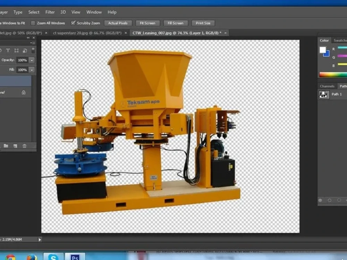Switch to ct superstarz 20.jpg document tab

(x=87, y=33)
